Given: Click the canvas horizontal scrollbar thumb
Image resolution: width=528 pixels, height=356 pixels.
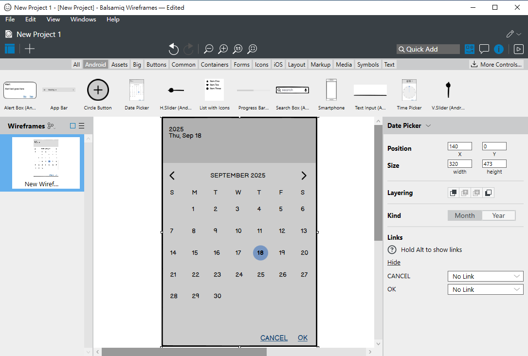Looking at the screenshot, I should point(184,352).
